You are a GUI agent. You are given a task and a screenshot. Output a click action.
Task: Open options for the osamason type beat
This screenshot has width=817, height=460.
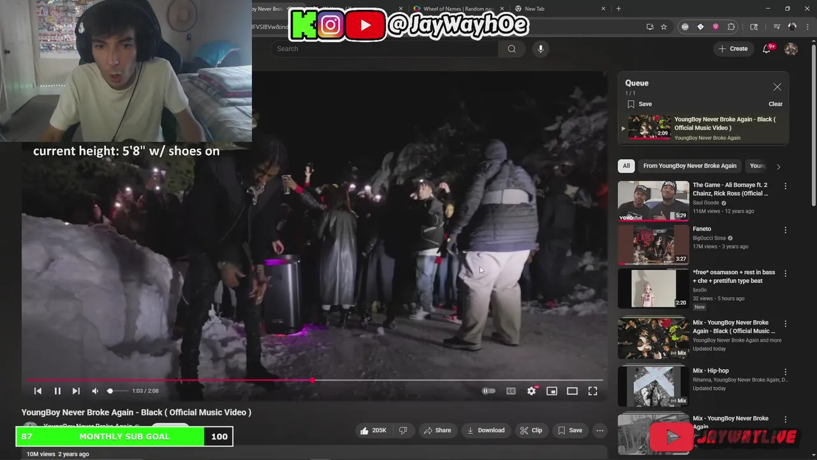click(786, 273)
